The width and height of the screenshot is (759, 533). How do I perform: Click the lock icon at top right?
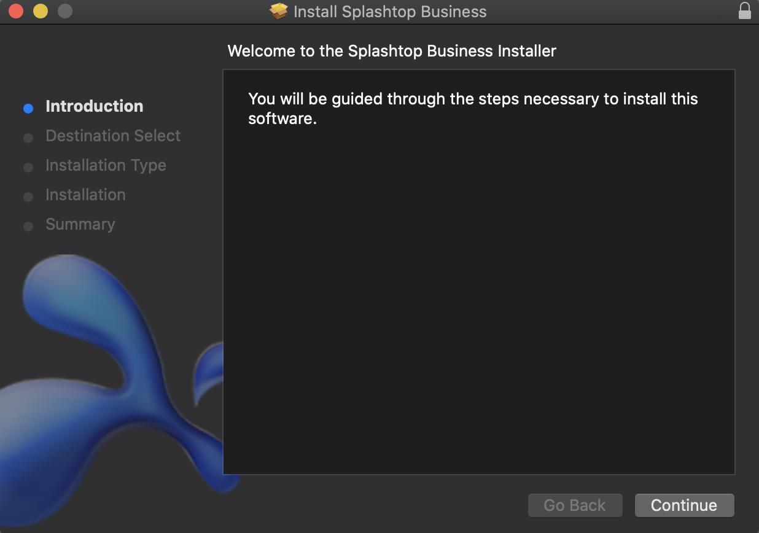coord(745,11)
